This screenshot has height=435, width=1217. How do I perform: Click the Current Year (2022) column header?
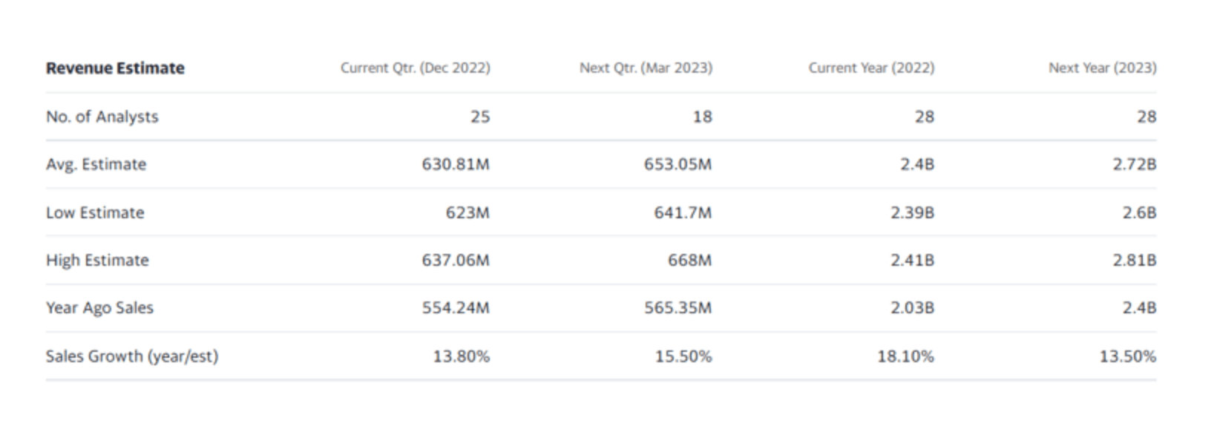coord(871,68)
